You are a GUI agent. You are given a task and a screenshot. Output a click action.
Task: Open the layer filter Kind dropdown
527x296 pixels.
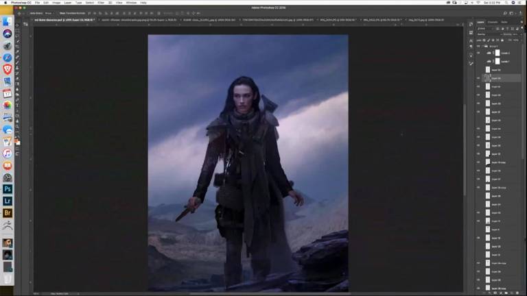pyautogui.click(x=485, y=29)
